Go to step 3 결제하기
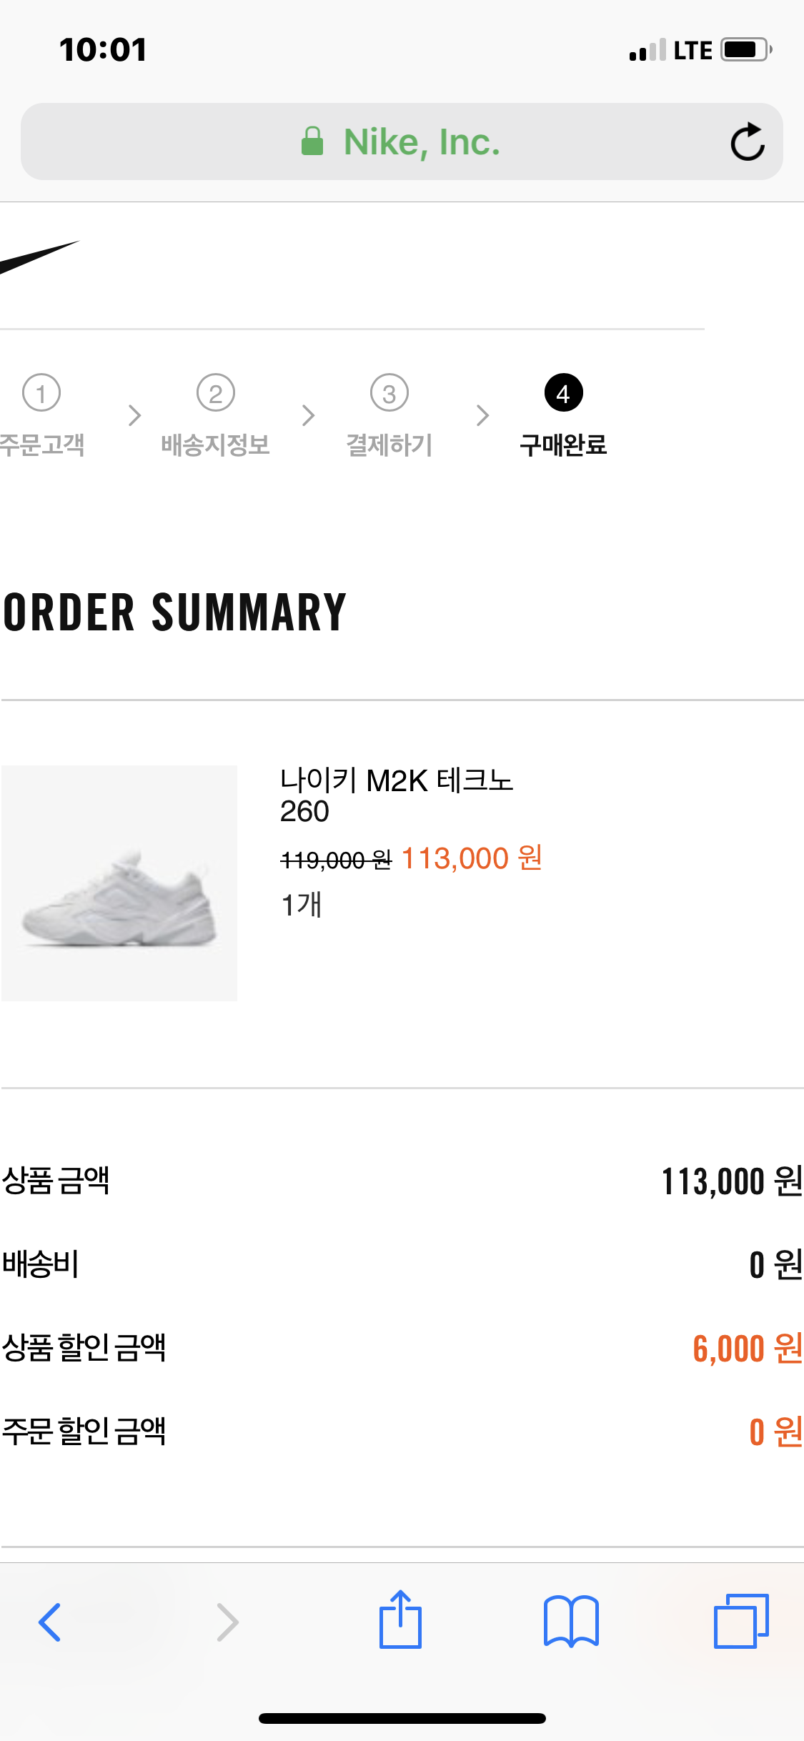Viewport: 804px width, 1741px height. [389, 416]
